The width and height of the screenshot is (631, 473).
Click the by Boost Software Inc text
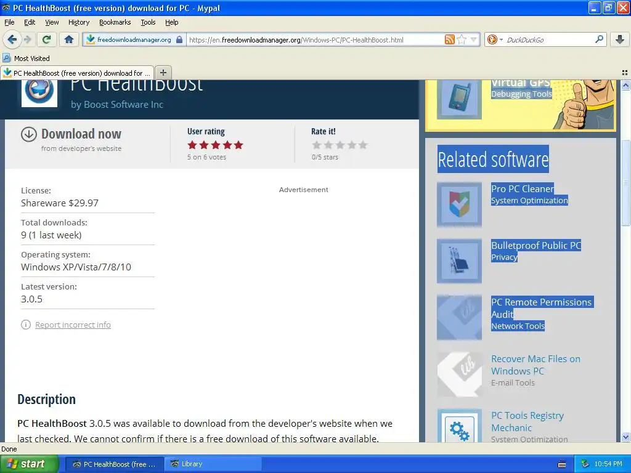(117, 105)
